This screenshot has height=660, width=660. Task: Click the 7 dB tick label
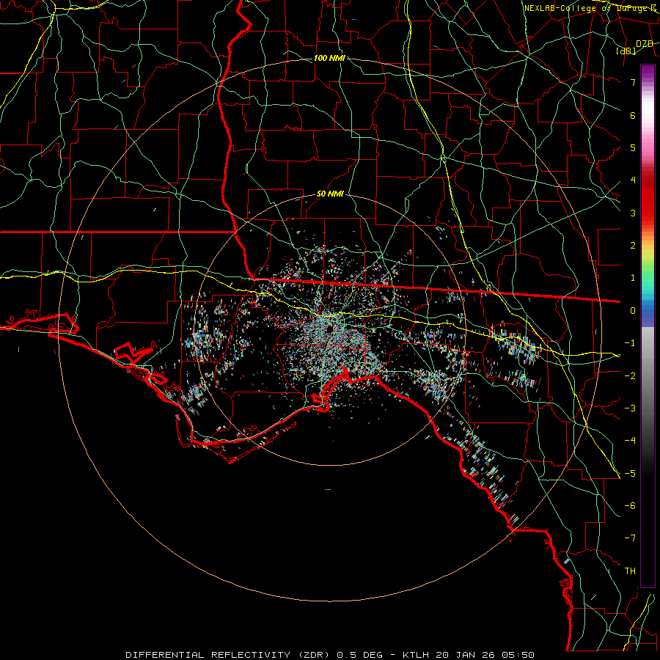[633, 82]
